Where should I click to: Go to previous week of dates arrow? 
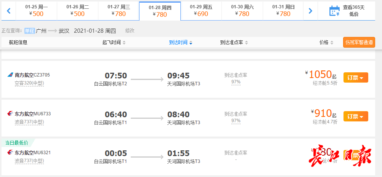pyautogui.click(x=9, y=11)
